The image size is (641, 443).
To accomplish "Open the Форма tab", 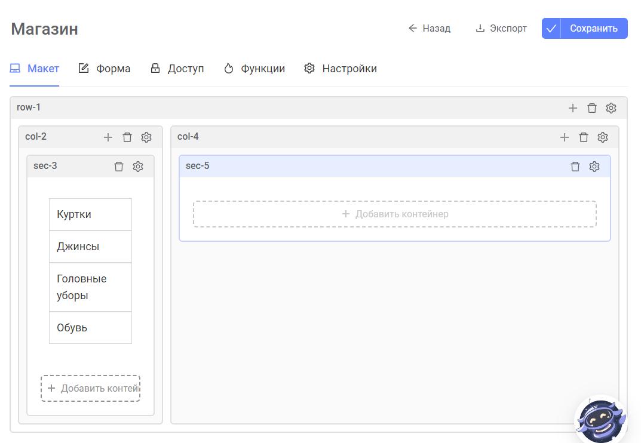I will point(104,69).
